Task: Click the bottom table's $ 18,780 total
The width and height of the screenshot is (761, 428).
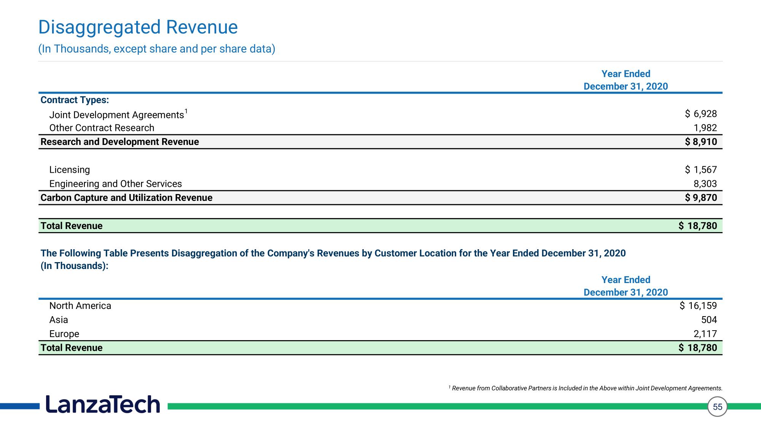Action: (697, 348)
